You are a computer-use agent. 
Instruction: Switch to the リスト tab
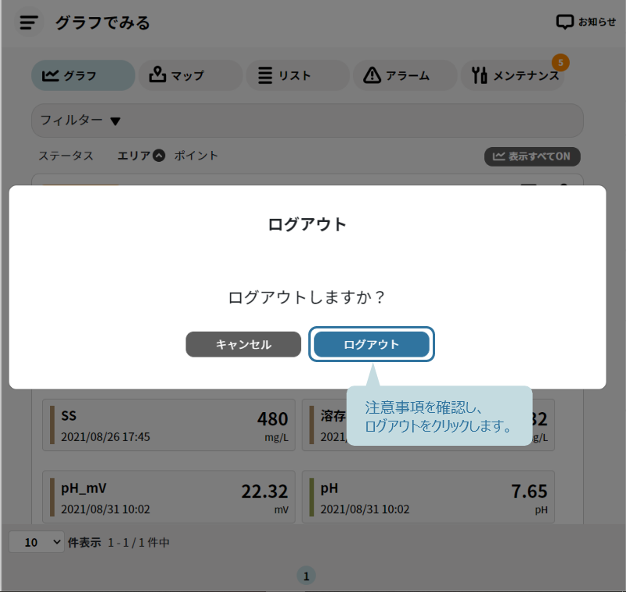click(x=298, y=75)
